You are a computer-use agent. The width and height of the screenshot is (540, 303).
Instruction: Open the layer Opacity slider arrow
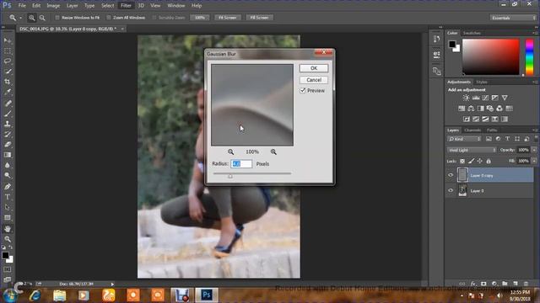(x=534, y=150)
